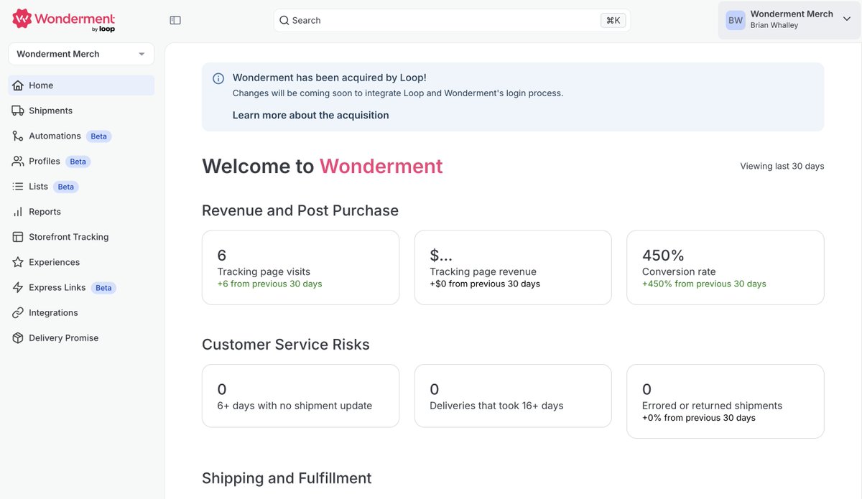Open the Lists section
This screenshot has height=499, width=862.
(x=81, y=186)
